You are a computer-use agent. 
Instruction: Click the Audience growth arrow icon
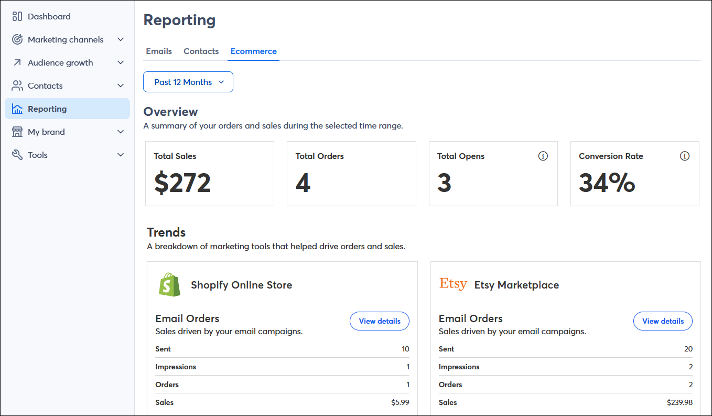tap(17, 62)
